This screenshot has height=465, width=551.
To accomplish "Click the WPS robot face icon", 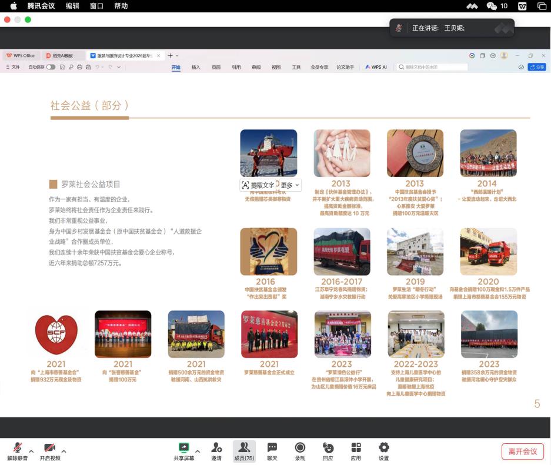I will pos(472,55).
